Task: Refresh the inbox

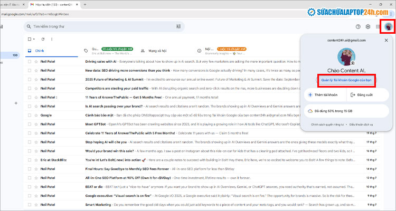Action: click(x=43, y=39)
